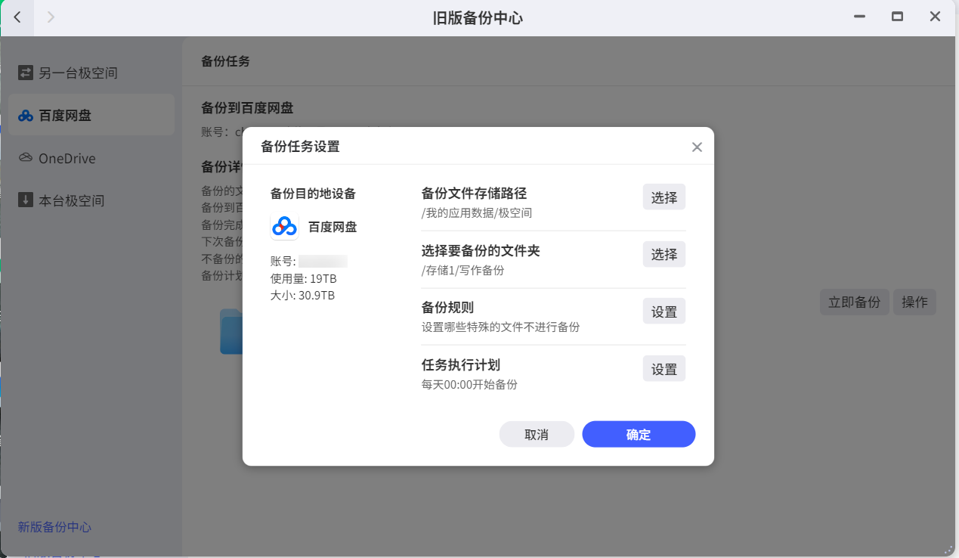The image size is (959, 558).
Task: Click the text 每天00:00开始备份
Action: (469, 384)
